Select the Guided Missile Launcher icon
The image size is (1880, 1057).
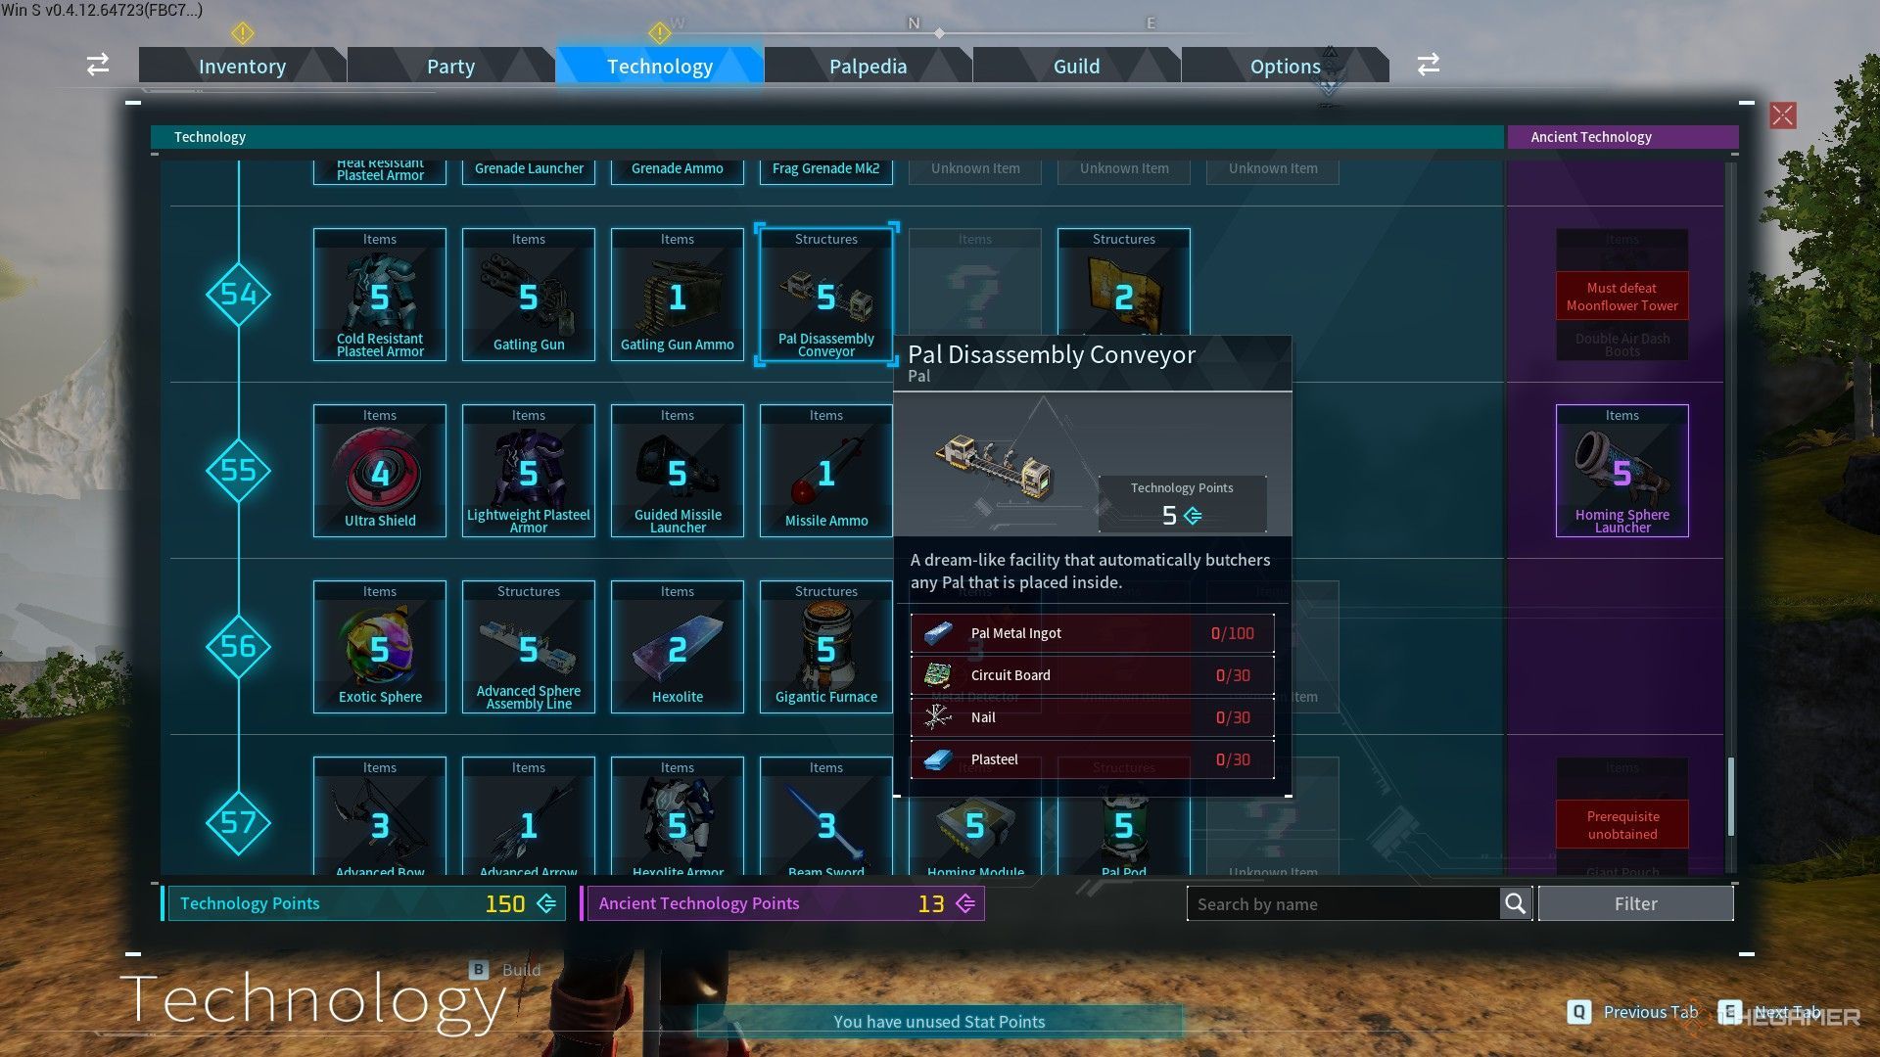click(678, 471)
